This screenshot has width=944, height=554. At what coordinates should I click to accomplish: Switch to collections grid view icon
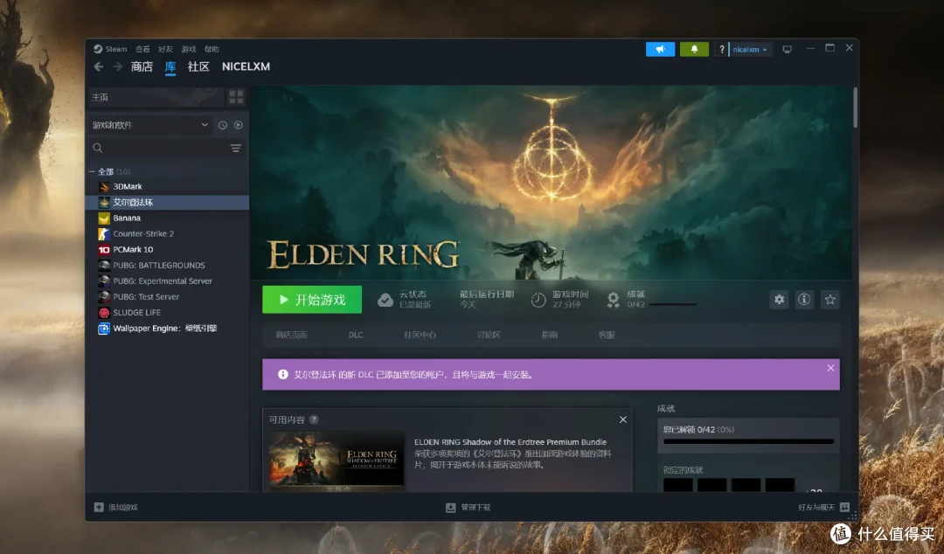pos(236,97)
